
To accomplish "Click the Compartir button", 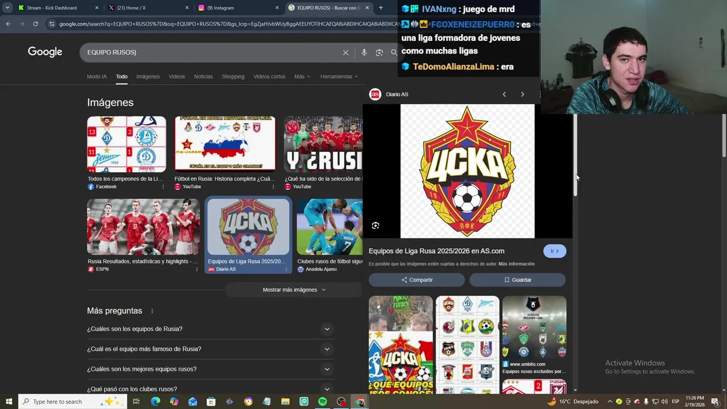I will coord(417,279).
